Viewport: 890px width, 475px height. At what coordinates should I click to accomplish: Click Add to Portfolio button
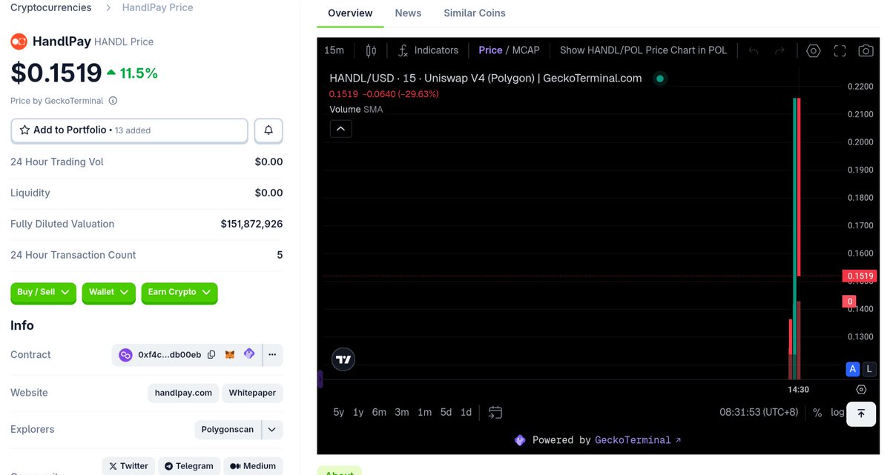(x=129, y=130)
